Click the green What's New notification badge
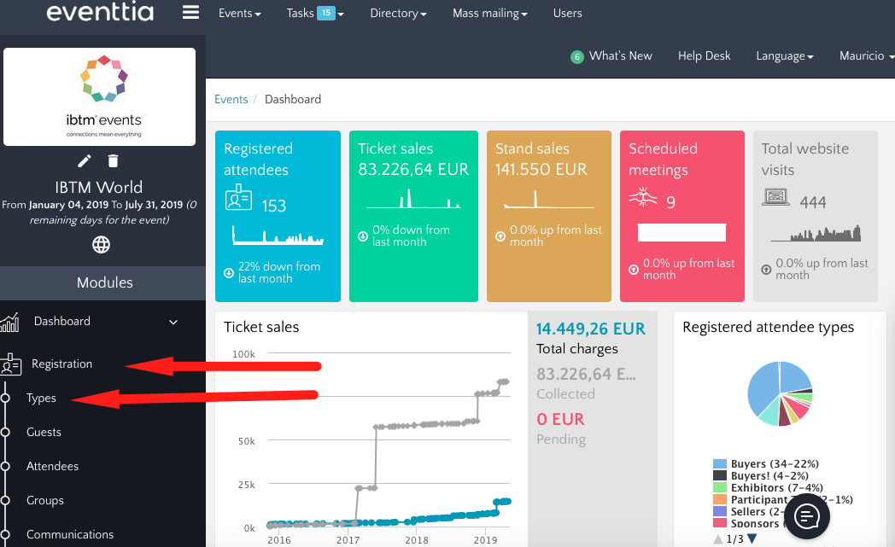895x547 pixels. pyautogui.click(x=577, y=56)
